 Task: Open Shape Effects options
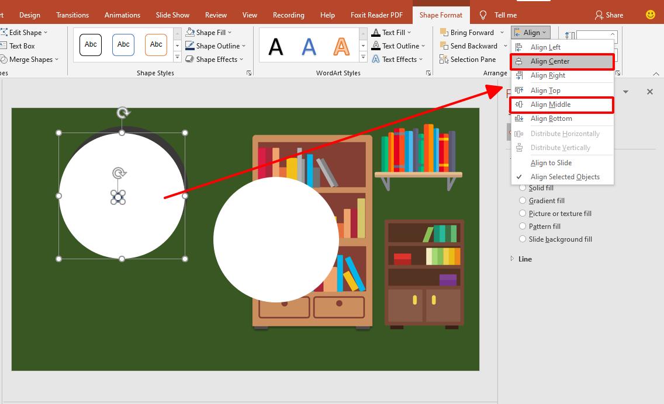click(x=214, y=59)
